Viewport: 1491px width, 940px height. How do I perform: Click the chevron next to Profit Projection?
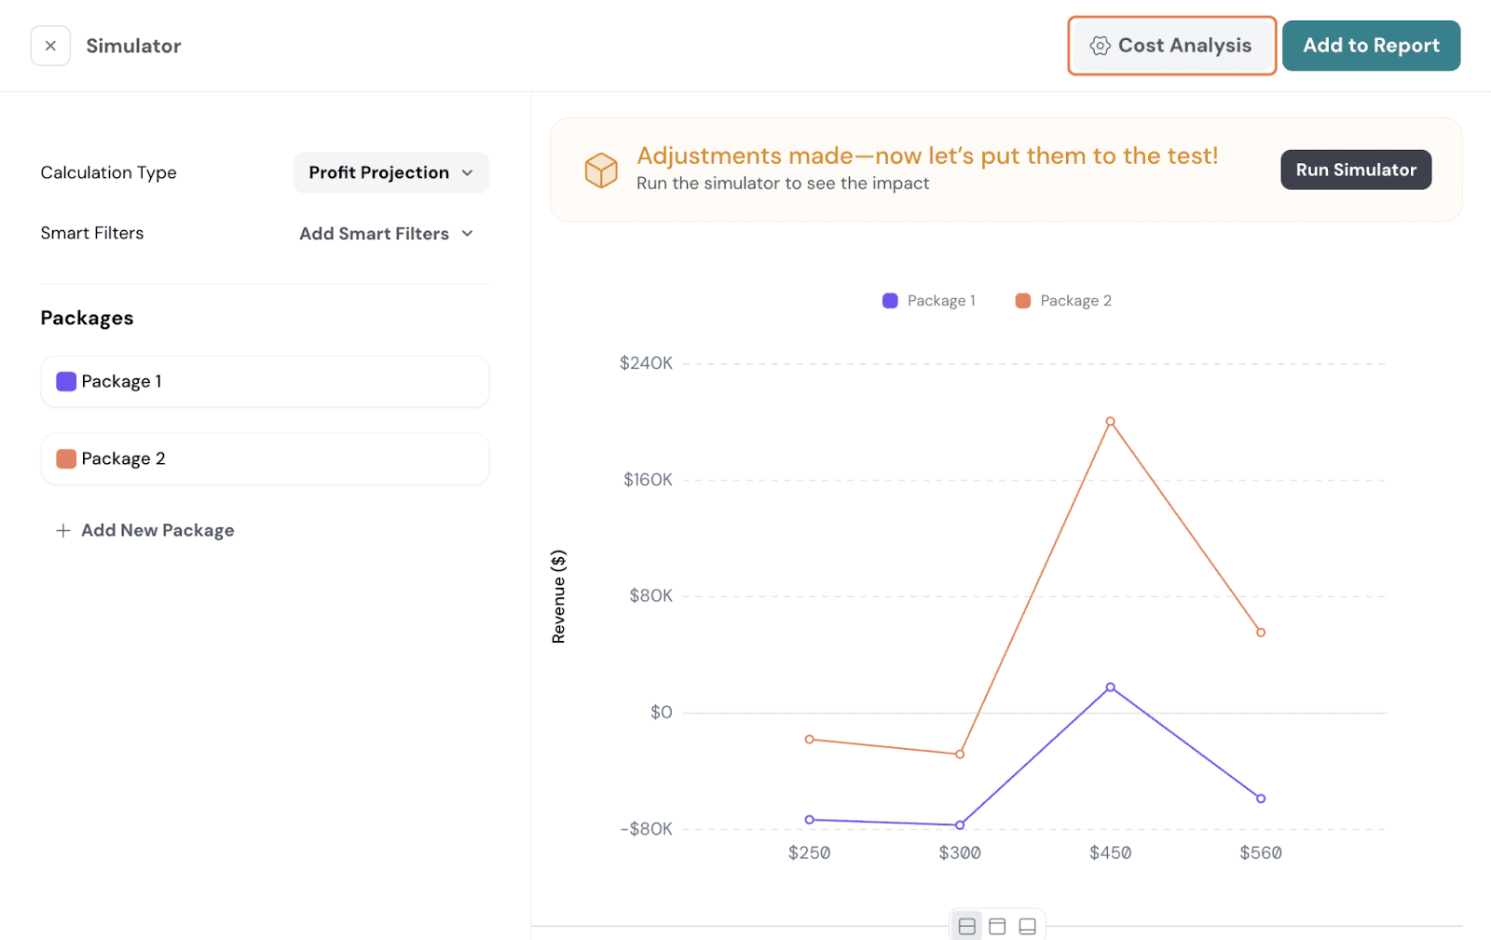(468, 173)
